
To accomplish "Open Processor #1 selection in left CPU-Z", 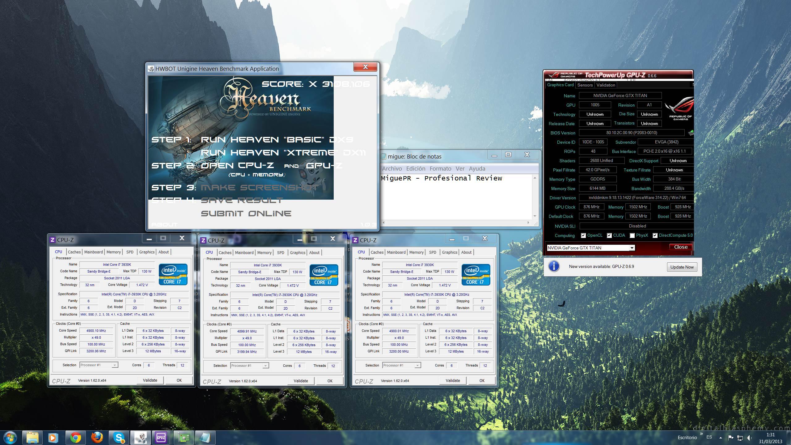I will coord(99,365).
